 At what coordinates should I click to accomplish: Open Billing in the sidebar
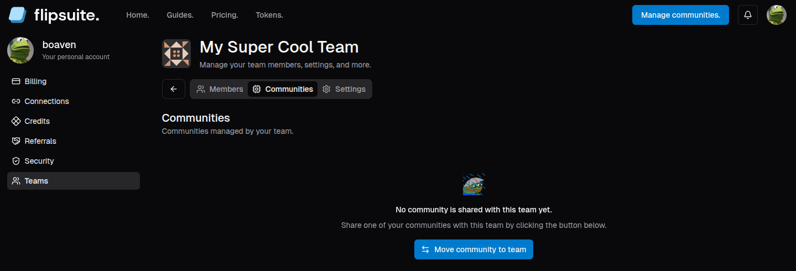(x=74, y=81)
